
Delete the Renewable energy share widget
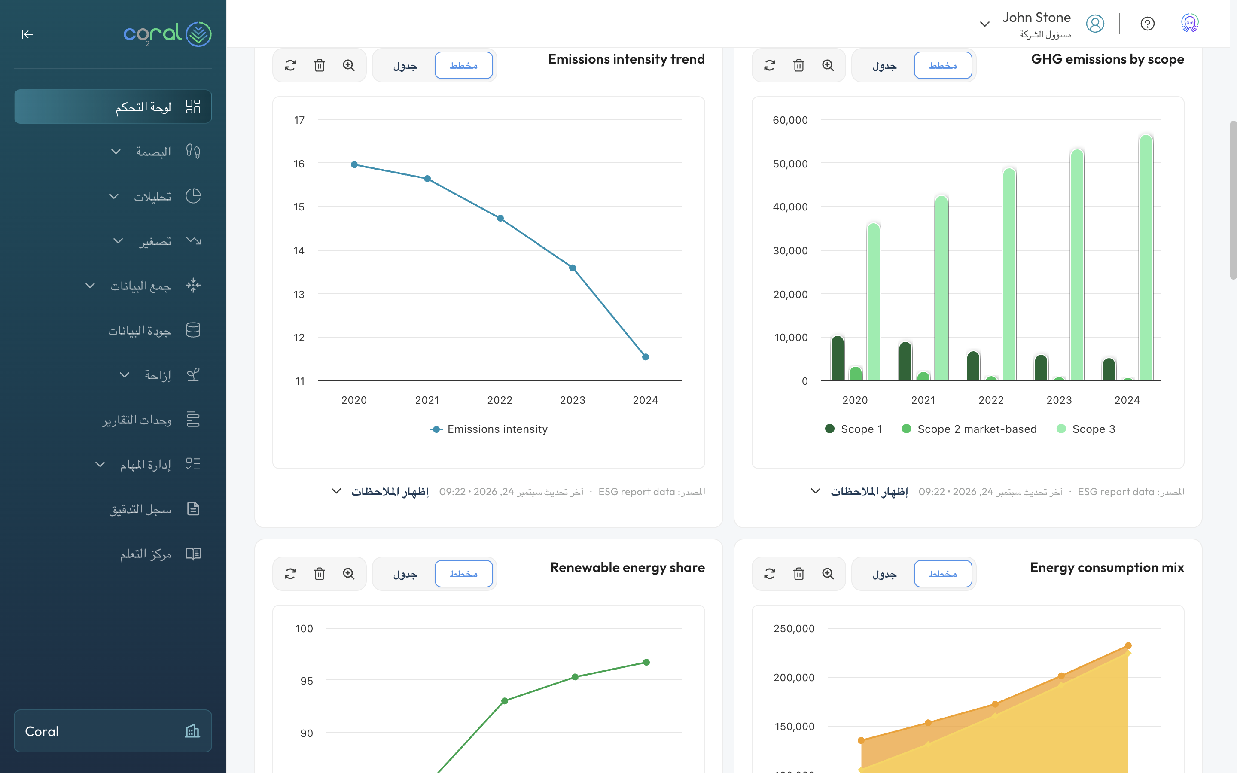click(320, 574)
